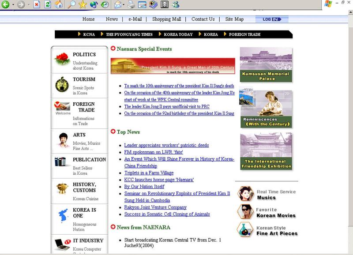
Task: Open Kumsusan Memorial Palace thumbnail
Action: pyautogui.click(x=266, y=64)
